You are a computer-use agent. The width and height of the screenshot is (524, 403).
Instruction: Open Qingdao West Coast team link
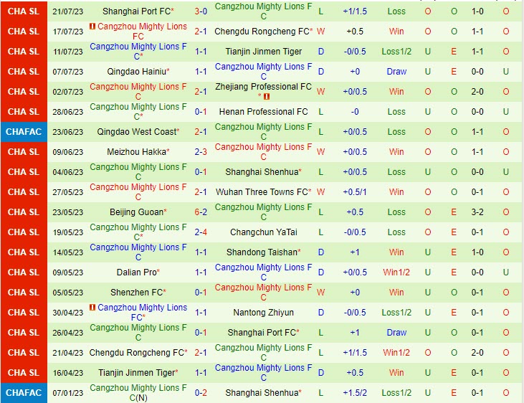tap(137, 132)
